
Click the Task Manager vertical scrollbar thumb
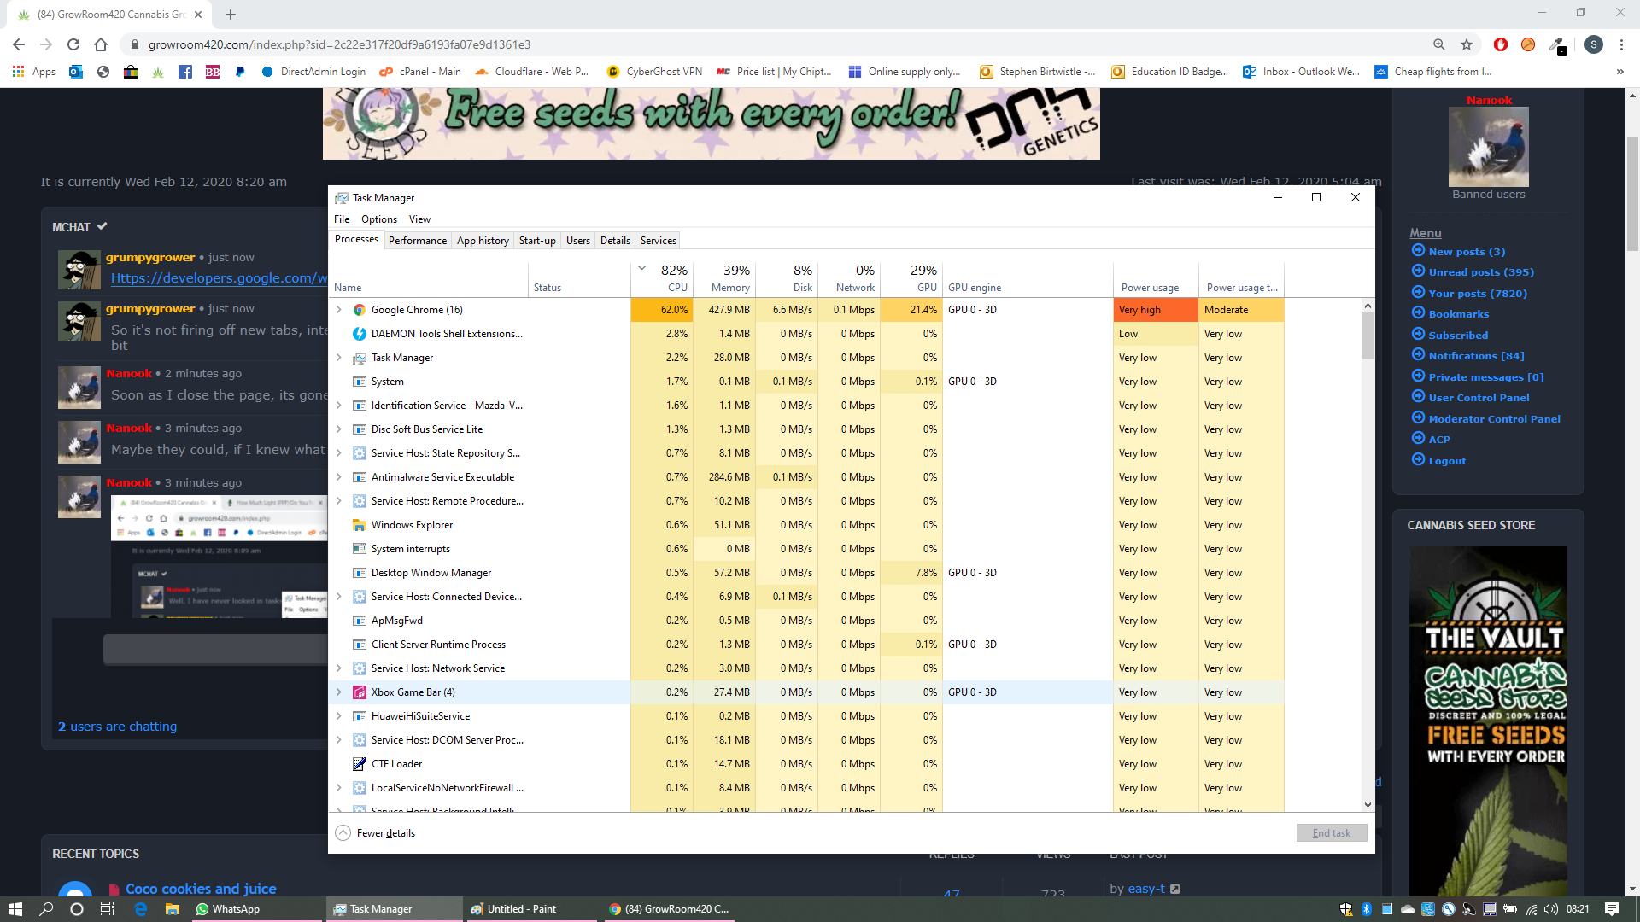(x=1368, y=335)
